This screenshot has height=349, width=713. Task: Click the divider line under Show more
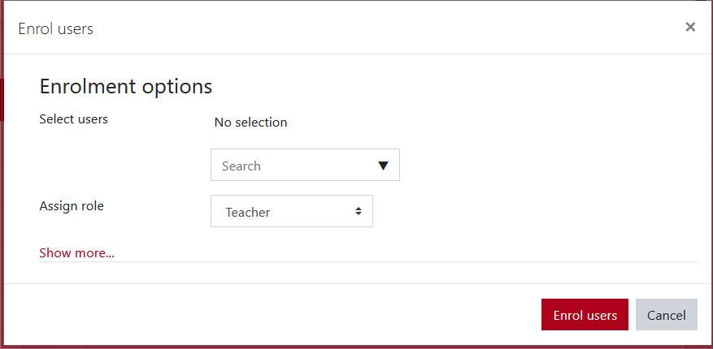click(x=367, y=261)
